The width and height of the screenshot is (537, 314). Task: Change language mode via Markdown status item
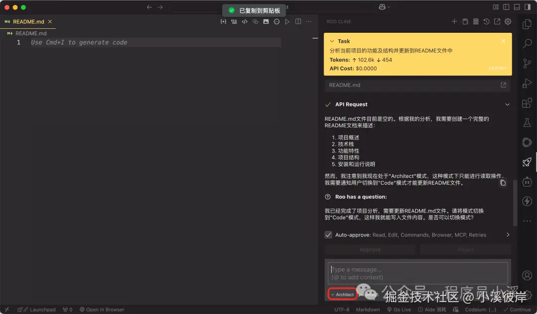point(368,310)
